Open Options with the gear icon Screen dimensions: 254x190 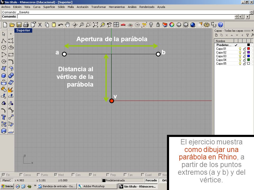coord(207,25)
